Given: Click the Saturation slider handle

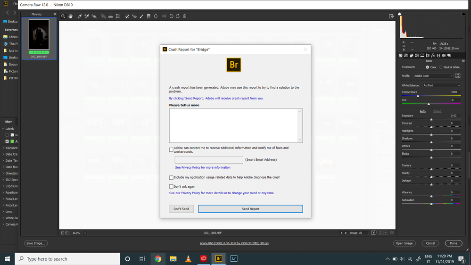Looking at the screenshot, I should (x=431, y=204).
